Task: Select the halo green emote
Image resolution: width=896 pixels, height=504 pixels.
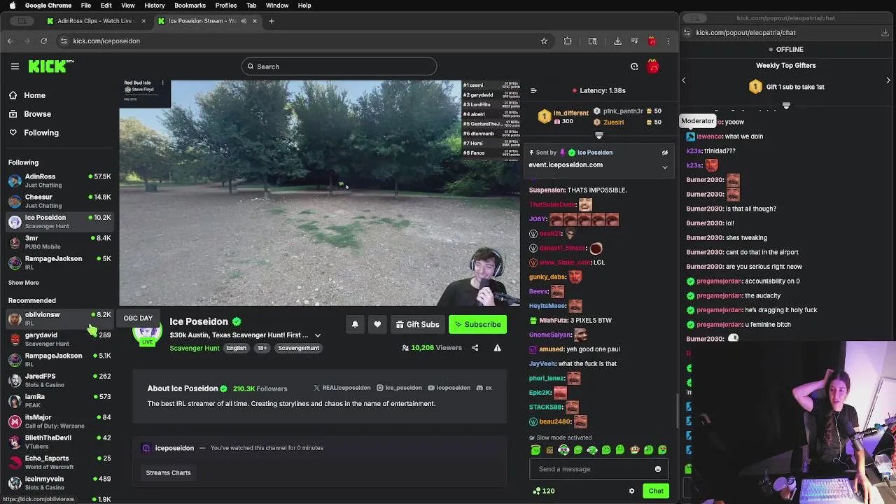Action: 535,450
